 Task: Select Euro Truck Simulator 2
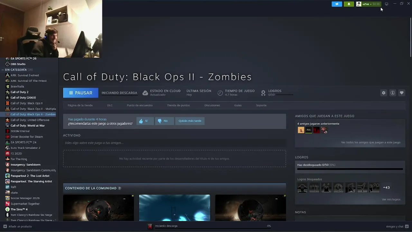tap(25, 148)
